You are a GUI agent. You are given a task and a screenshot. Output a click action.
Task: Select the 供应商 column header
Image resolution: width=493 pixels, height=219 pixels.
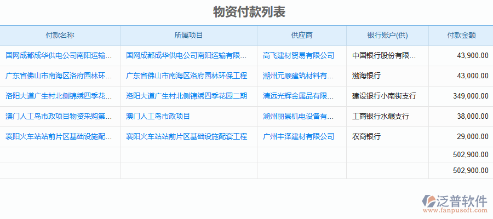(x=302, y=36)
